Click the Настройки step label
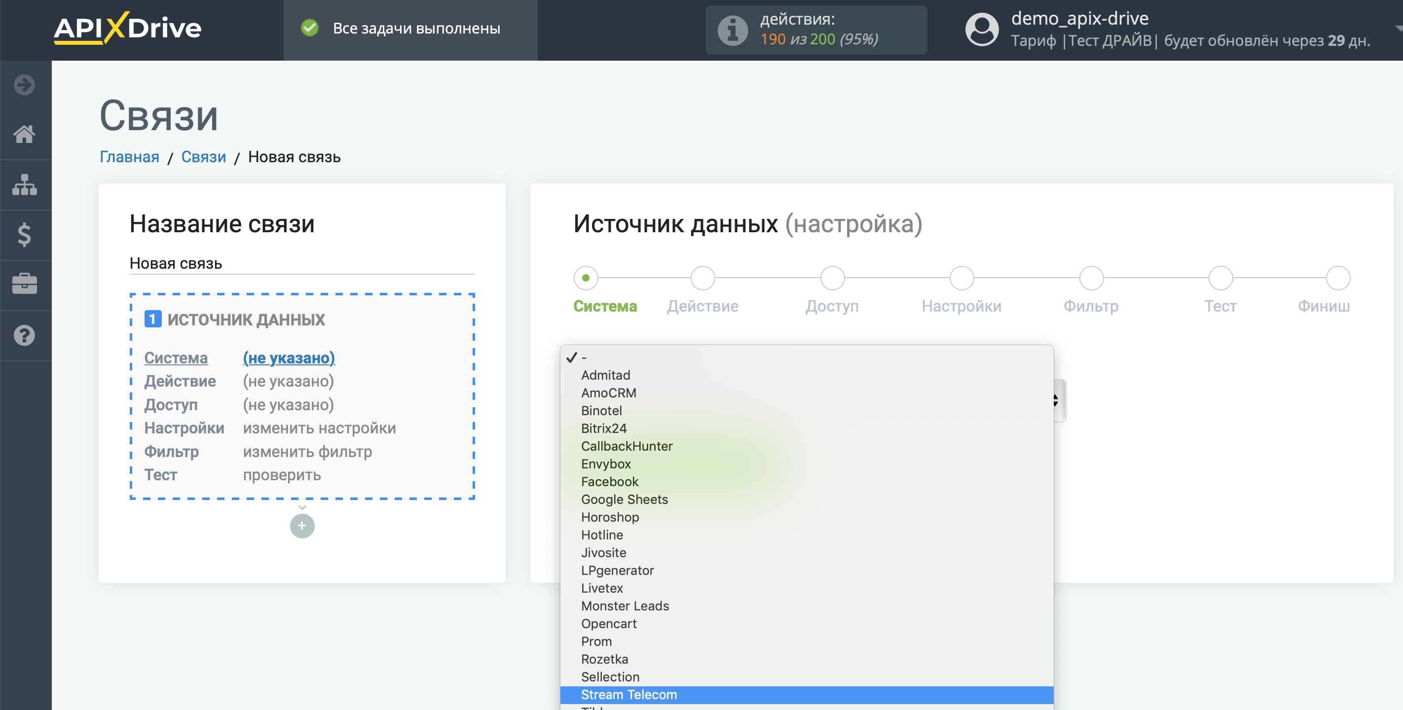The image size is (1403, 710). (961, 306)
